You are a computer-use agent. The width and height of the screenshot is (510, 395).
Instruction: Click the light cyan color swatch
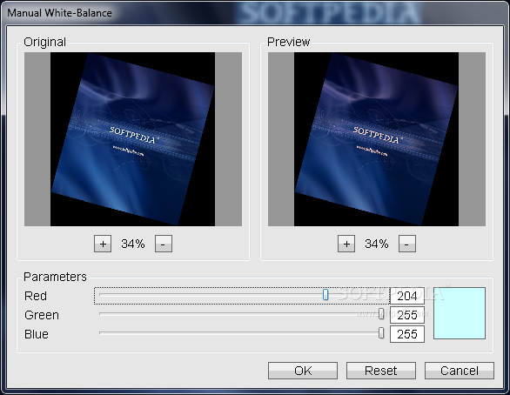(460, 313)
